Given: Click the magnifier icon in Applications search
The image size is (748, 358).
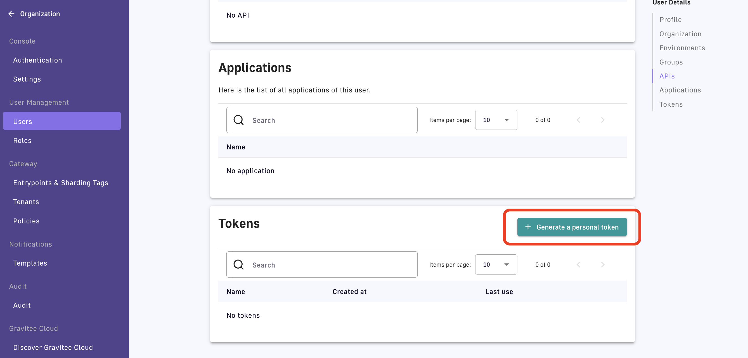Looking at the screenshot, I should click(x=238, y=120).
